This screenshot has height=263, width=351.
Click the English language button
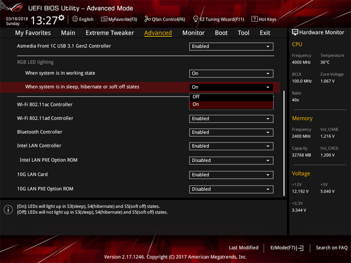coord(83,19)
